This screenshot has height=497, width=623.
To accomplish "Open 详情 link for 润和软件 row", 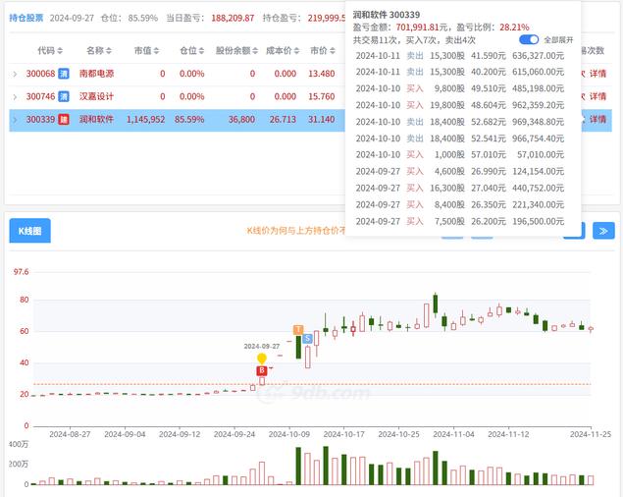I will point(597,119).
